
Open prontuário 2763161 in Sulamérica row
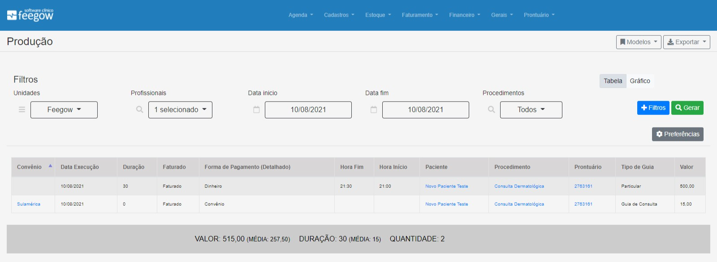(583, 204)
